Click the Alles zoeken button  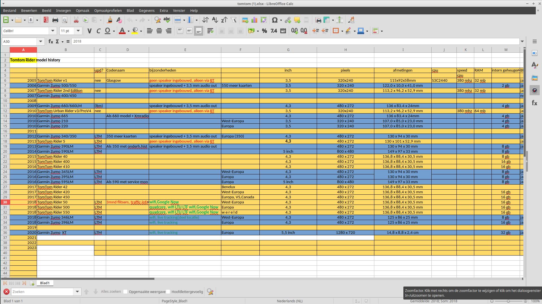tap(111, 292)
